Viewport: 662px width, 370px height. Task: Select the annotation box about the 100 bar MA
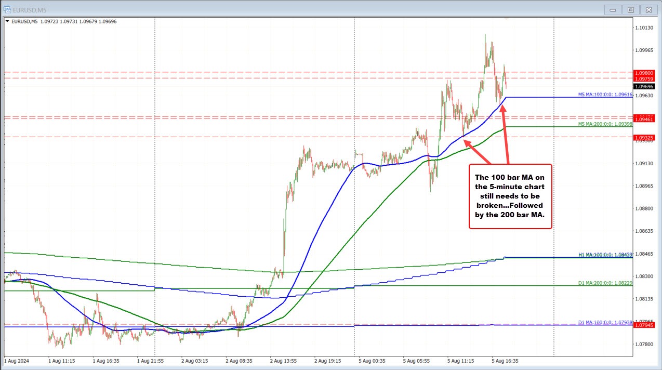pos(510,196)
